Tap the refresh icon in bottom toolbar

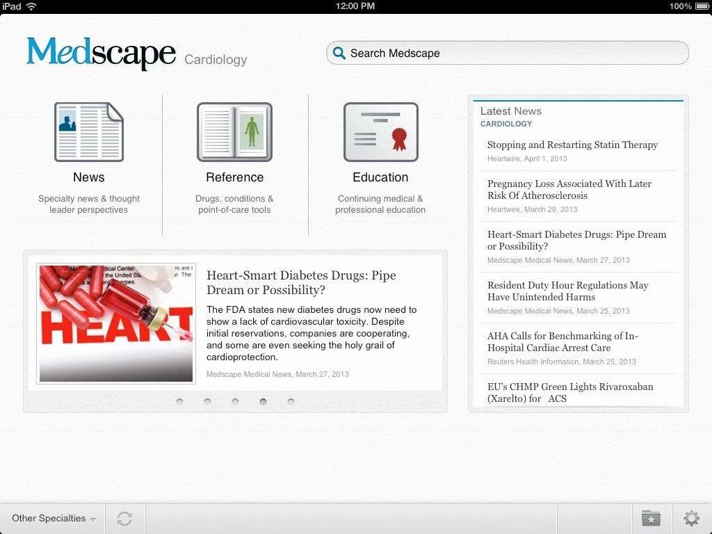click(x=124, y=519)
